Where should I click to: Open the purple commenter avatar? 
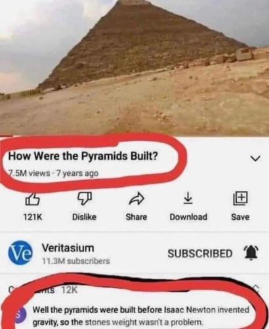[21, 315]
